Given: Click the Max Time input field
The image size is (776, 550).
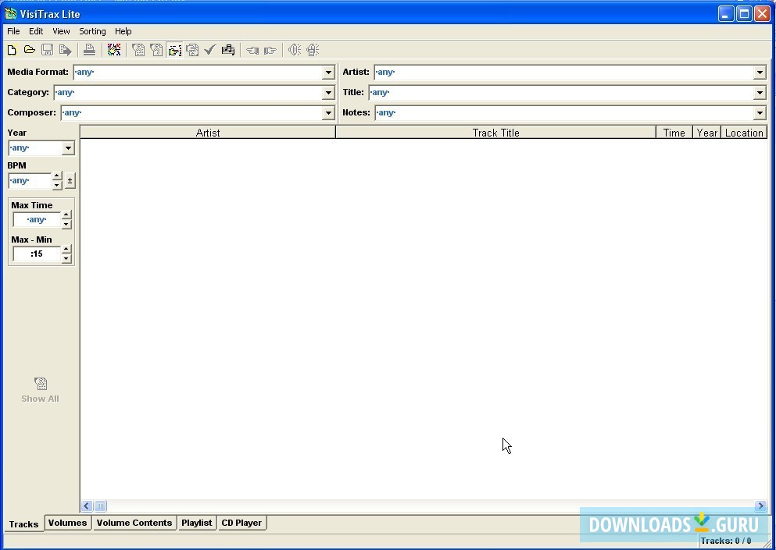Looking at the screenshot, I should (x=37, y=219).
